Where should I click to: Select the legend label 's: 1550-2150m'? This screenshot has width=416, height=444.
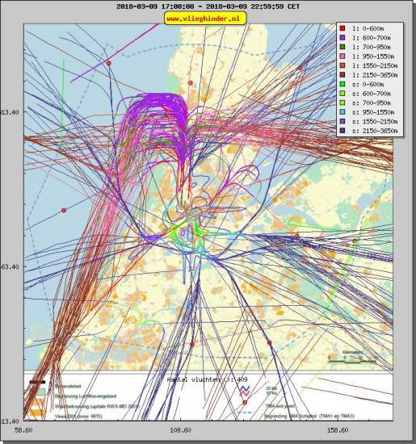(x=375, y=121)
